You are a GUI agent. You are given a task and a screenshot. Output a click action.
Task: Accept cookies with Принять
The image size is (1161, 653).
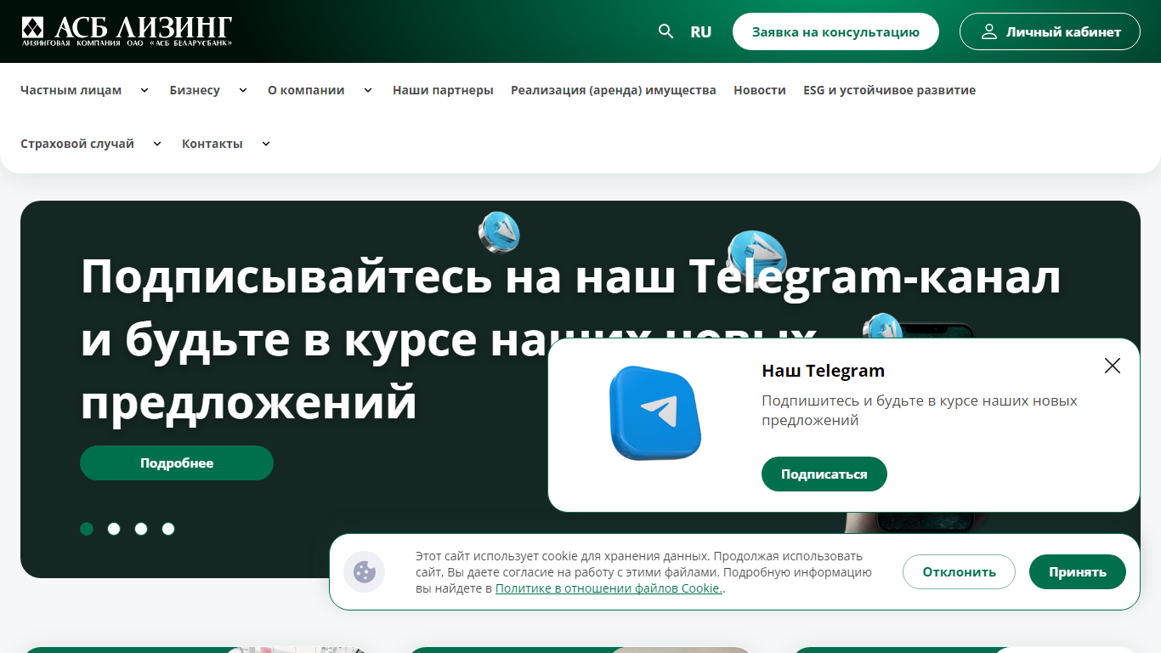coord(1078,572)
